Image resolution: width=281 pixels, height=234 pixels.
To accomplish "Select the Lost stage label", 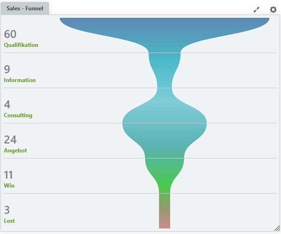I will (10, 221).
